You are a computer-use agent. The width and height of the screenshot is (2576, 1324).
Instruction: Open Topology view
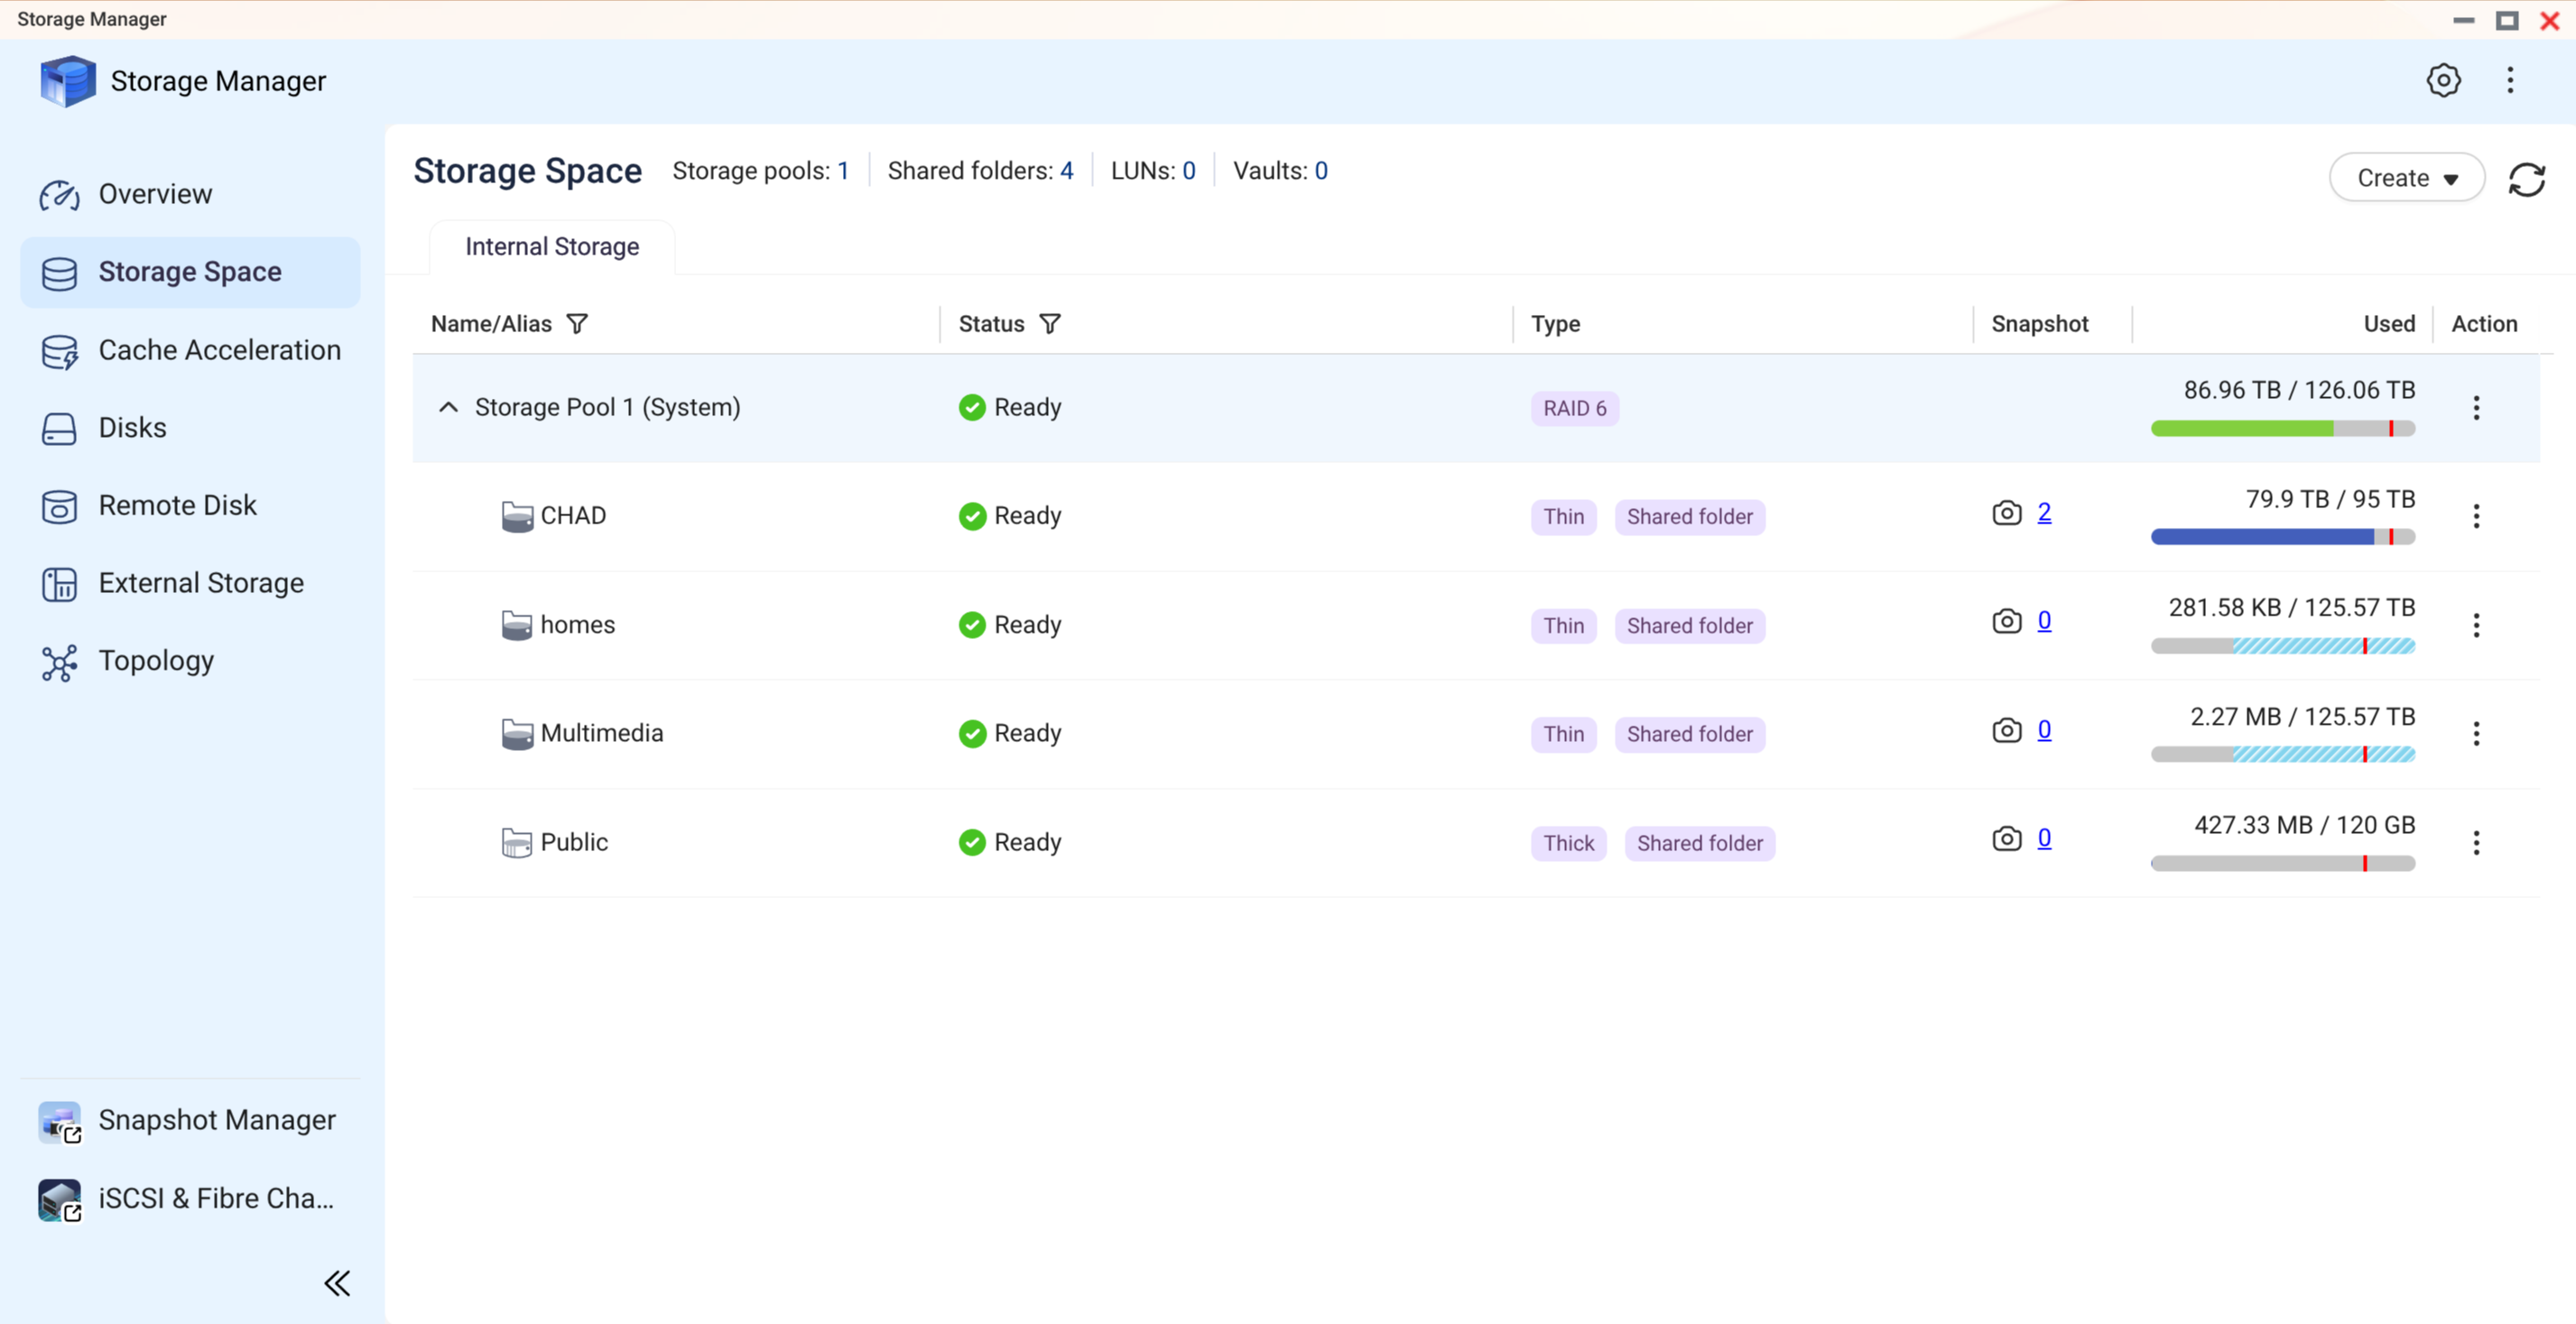[190, 661]
